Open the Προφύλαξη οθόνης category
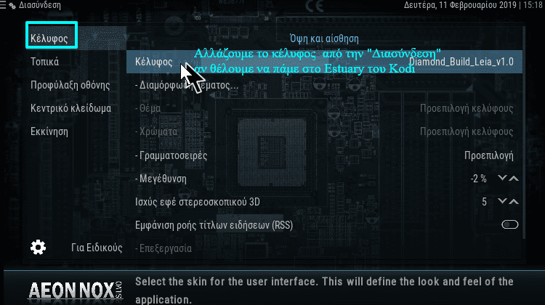This screenshot has height=305, width=545. point(70,85)
